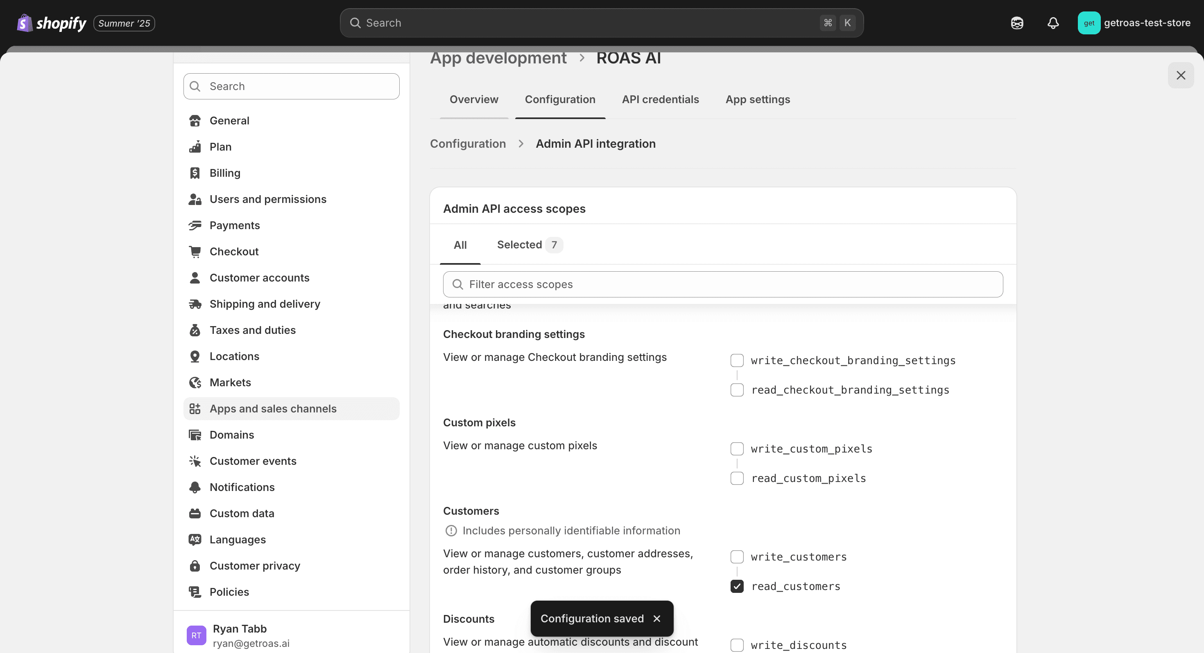This screenshot has width=1204, height=653.
Task: Open Sidekick assistant icon in top bar
Action: tap(1016, 23)
